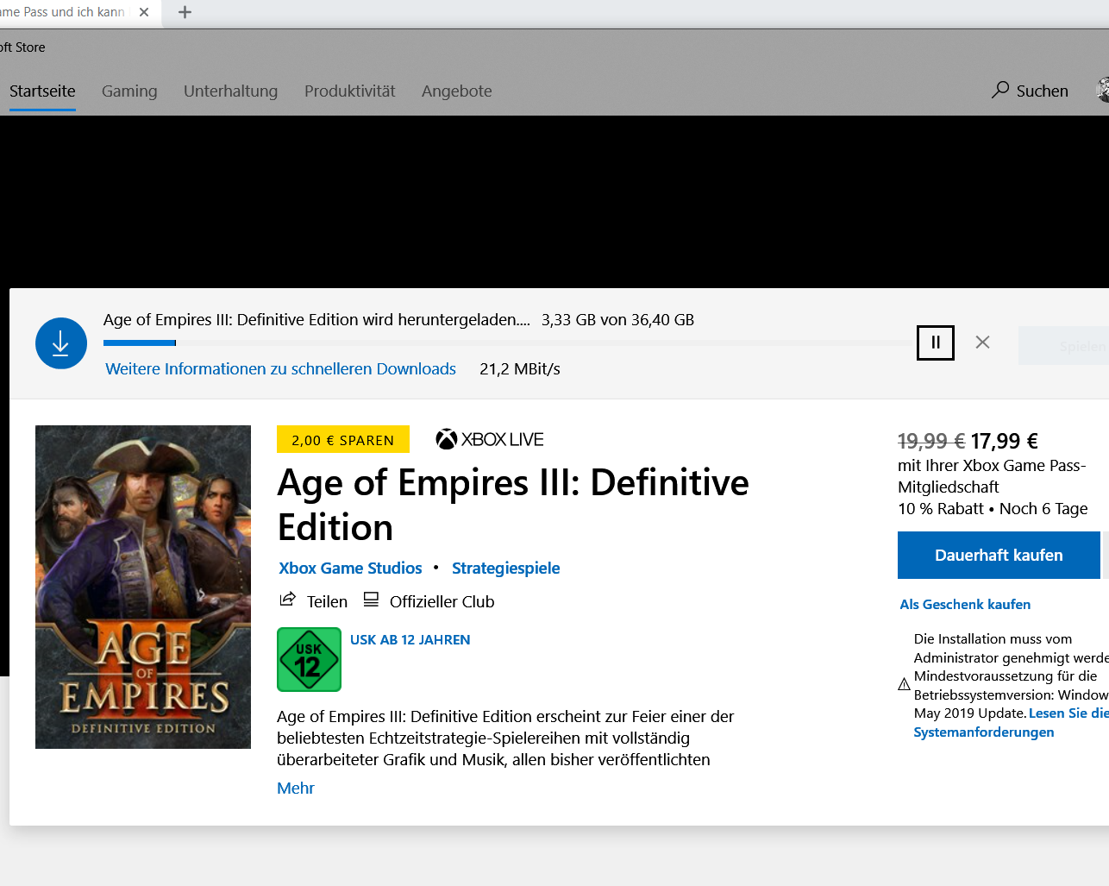Open the Angebote tab

(456, 91)
